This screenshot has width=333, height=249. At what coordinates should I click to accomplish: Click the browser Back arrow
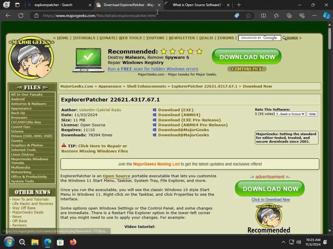(x=8, y=16)
